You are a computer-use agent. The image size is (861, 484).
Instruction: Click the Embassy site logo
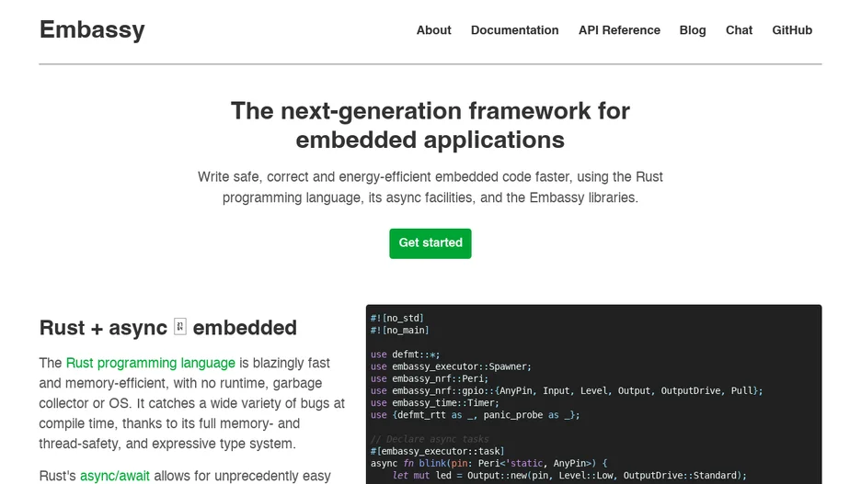(92, 30)
